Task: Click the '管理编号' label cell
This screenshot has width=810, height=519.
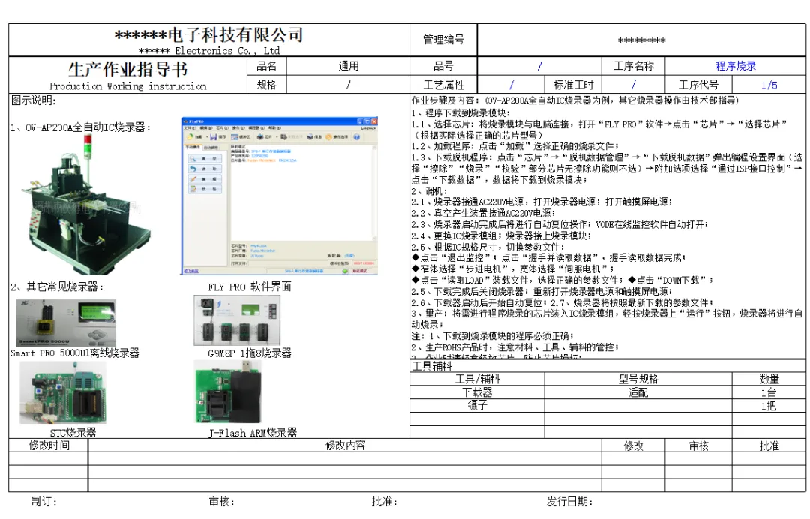Action: tap(443, 40)
